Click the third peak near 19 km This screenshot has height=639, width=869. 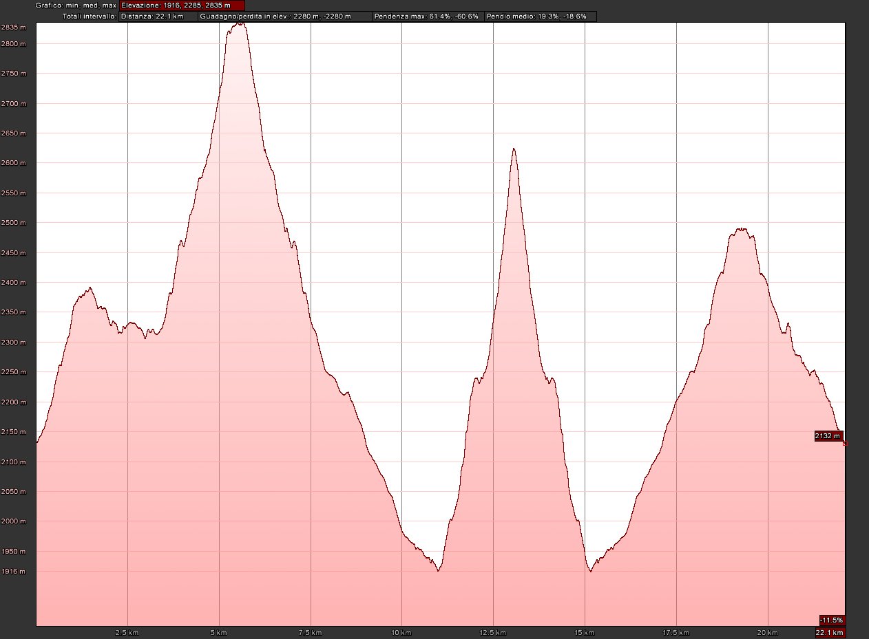pos(740,229)
